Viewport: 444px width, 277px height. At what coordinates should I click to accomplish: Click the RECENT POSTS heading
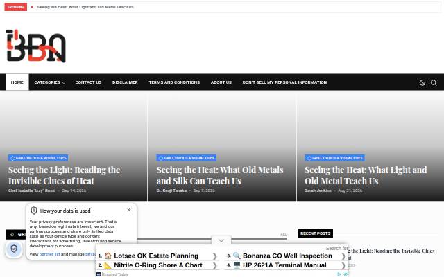point(316,233)
